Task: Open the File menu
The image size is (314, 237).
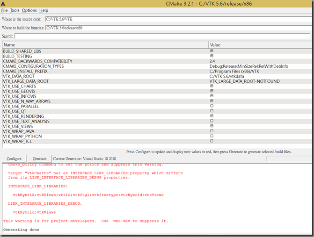Action: click(x=4, y=10)
